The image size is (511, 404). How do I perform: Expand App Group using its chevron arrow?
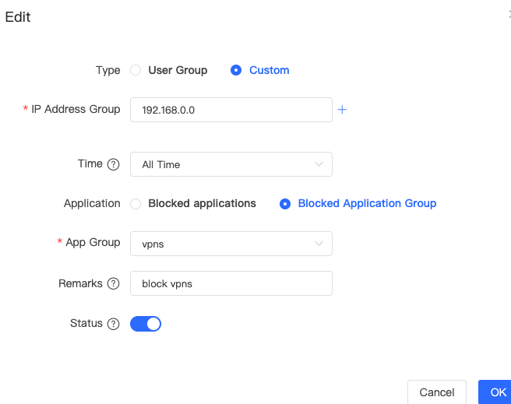[x=319, y=244]
